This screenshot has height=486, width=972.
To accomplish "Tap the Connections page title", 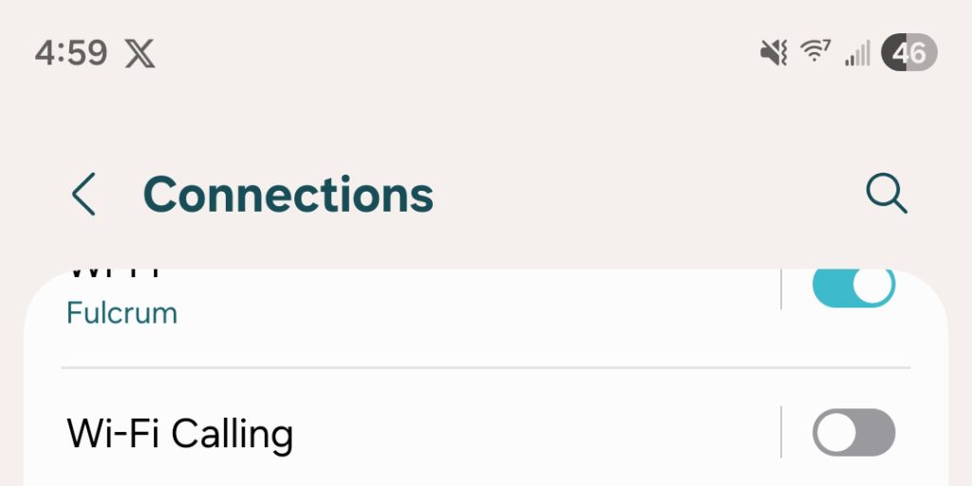I will coord(288,195).
